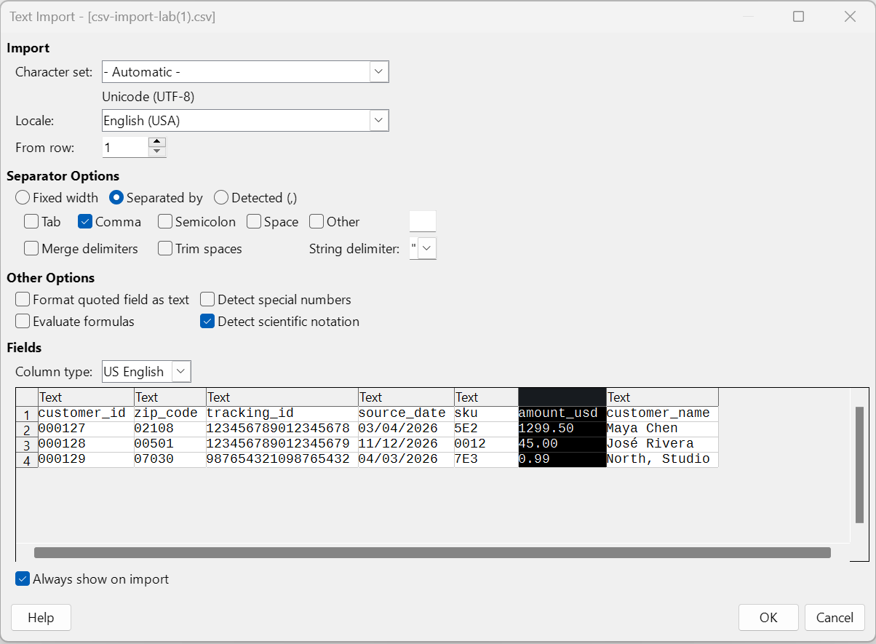Select the sku column header
This screenshot has width=876, height=644.
tap(486, 397)
